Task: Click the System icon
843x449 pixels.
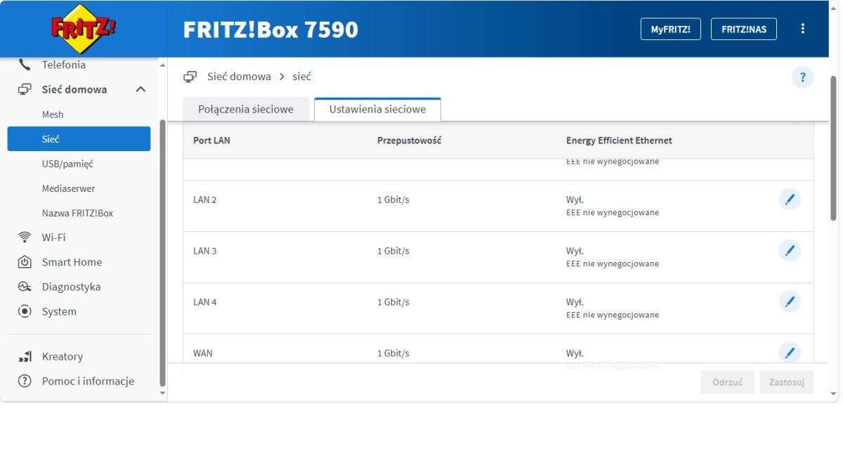Action: tap(25, 311)
